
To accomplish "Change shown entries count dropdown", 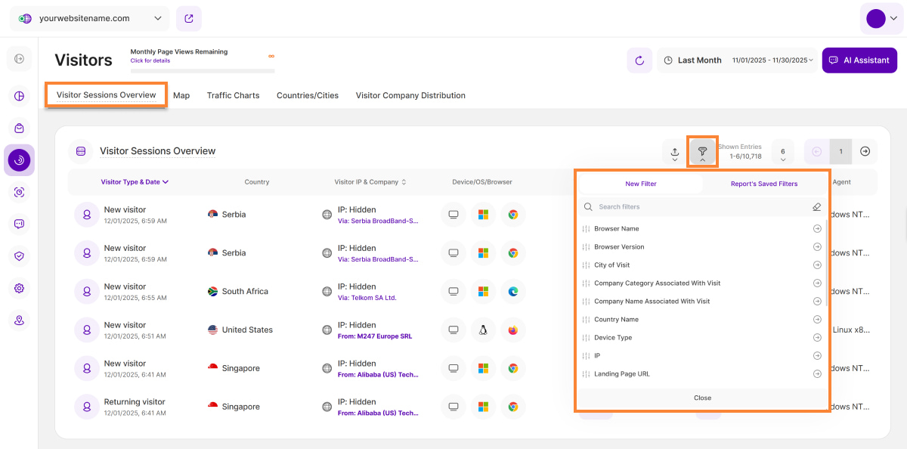I will [782, 151].
